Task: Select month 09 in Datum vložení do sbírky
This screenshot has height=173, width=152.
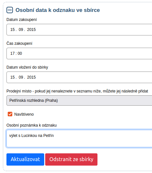Action: (21, 77)
